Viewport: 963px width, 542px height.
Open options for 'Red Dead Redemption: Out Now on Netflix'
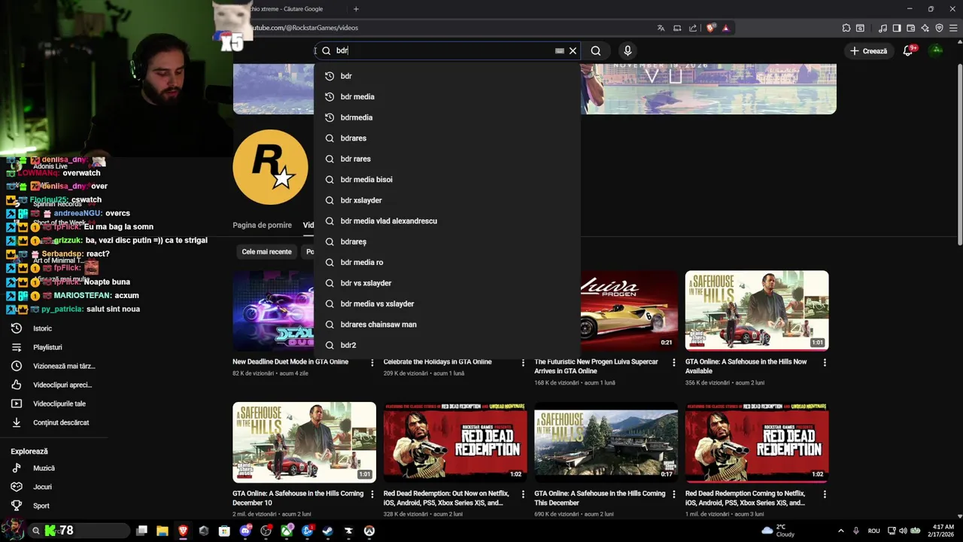pyautogui.click(x=523, y=495)
